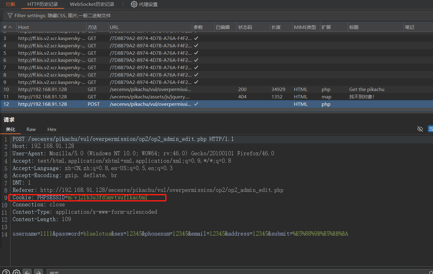Sort by the 状态码 column header
The width and height of the screenshot is (433, 274).
point(253,27)
